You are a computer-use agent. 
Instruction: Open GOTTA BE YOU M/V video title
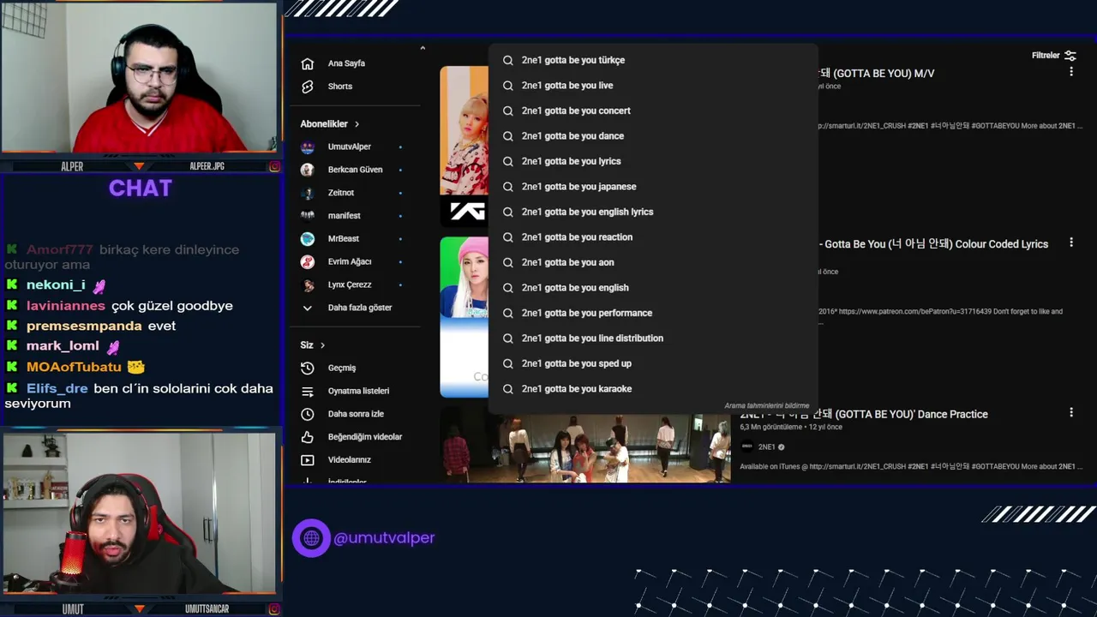coord(874,74)
